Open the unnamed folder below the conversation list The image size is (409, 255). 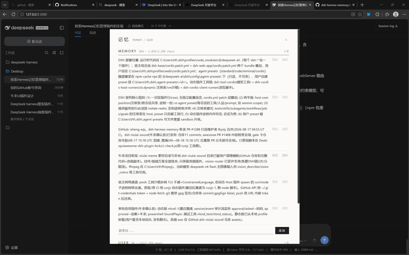[x=8, y=127]
